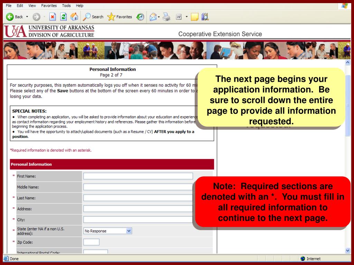The image size is (354, 265).
Task: Click the 'Page 2 of 7' text
Action: point(111,75)
